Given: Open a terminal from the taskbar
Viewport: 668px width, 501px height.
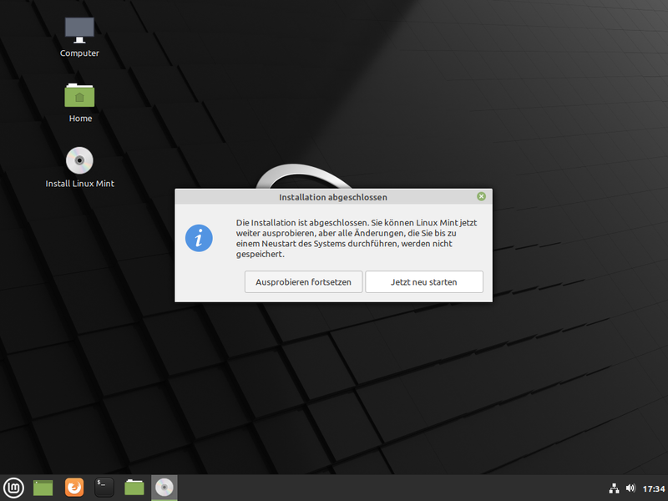Looking at the screenshot, I should pyautogui.click(x=104, y=487).
